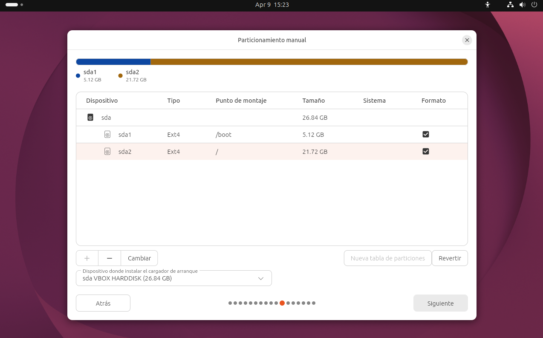Viewport: 543px width, 338px height.
Task: Open the clock calendar menu at top
Action: click(x=271, y=5)
